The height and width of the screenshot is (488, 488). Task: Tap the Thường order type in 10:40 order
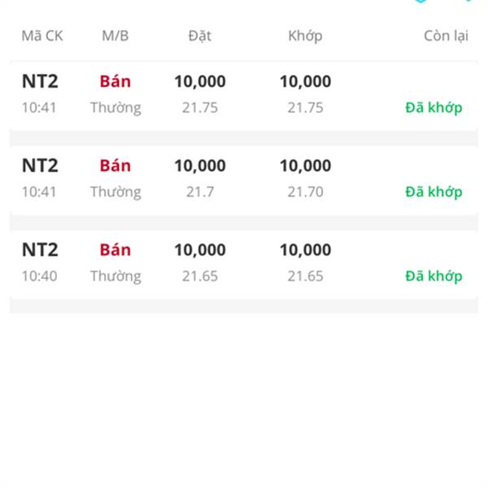tap(115, 277)
